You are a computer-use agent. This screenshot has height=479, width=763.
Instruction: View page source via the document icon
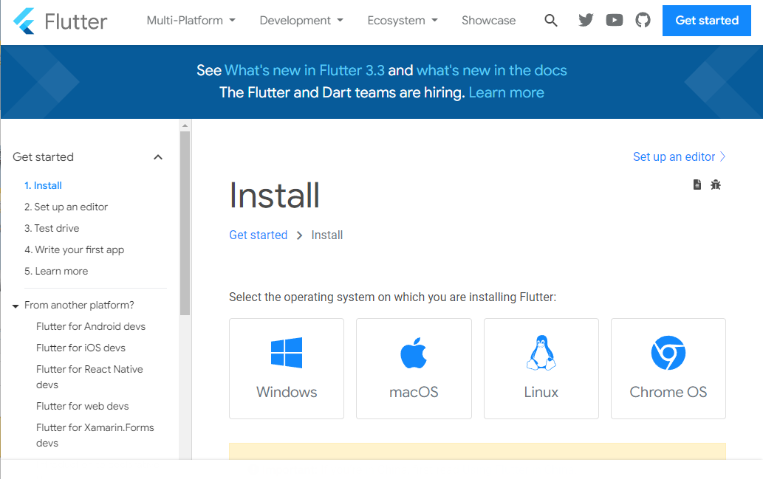click(x=697, y=185)
